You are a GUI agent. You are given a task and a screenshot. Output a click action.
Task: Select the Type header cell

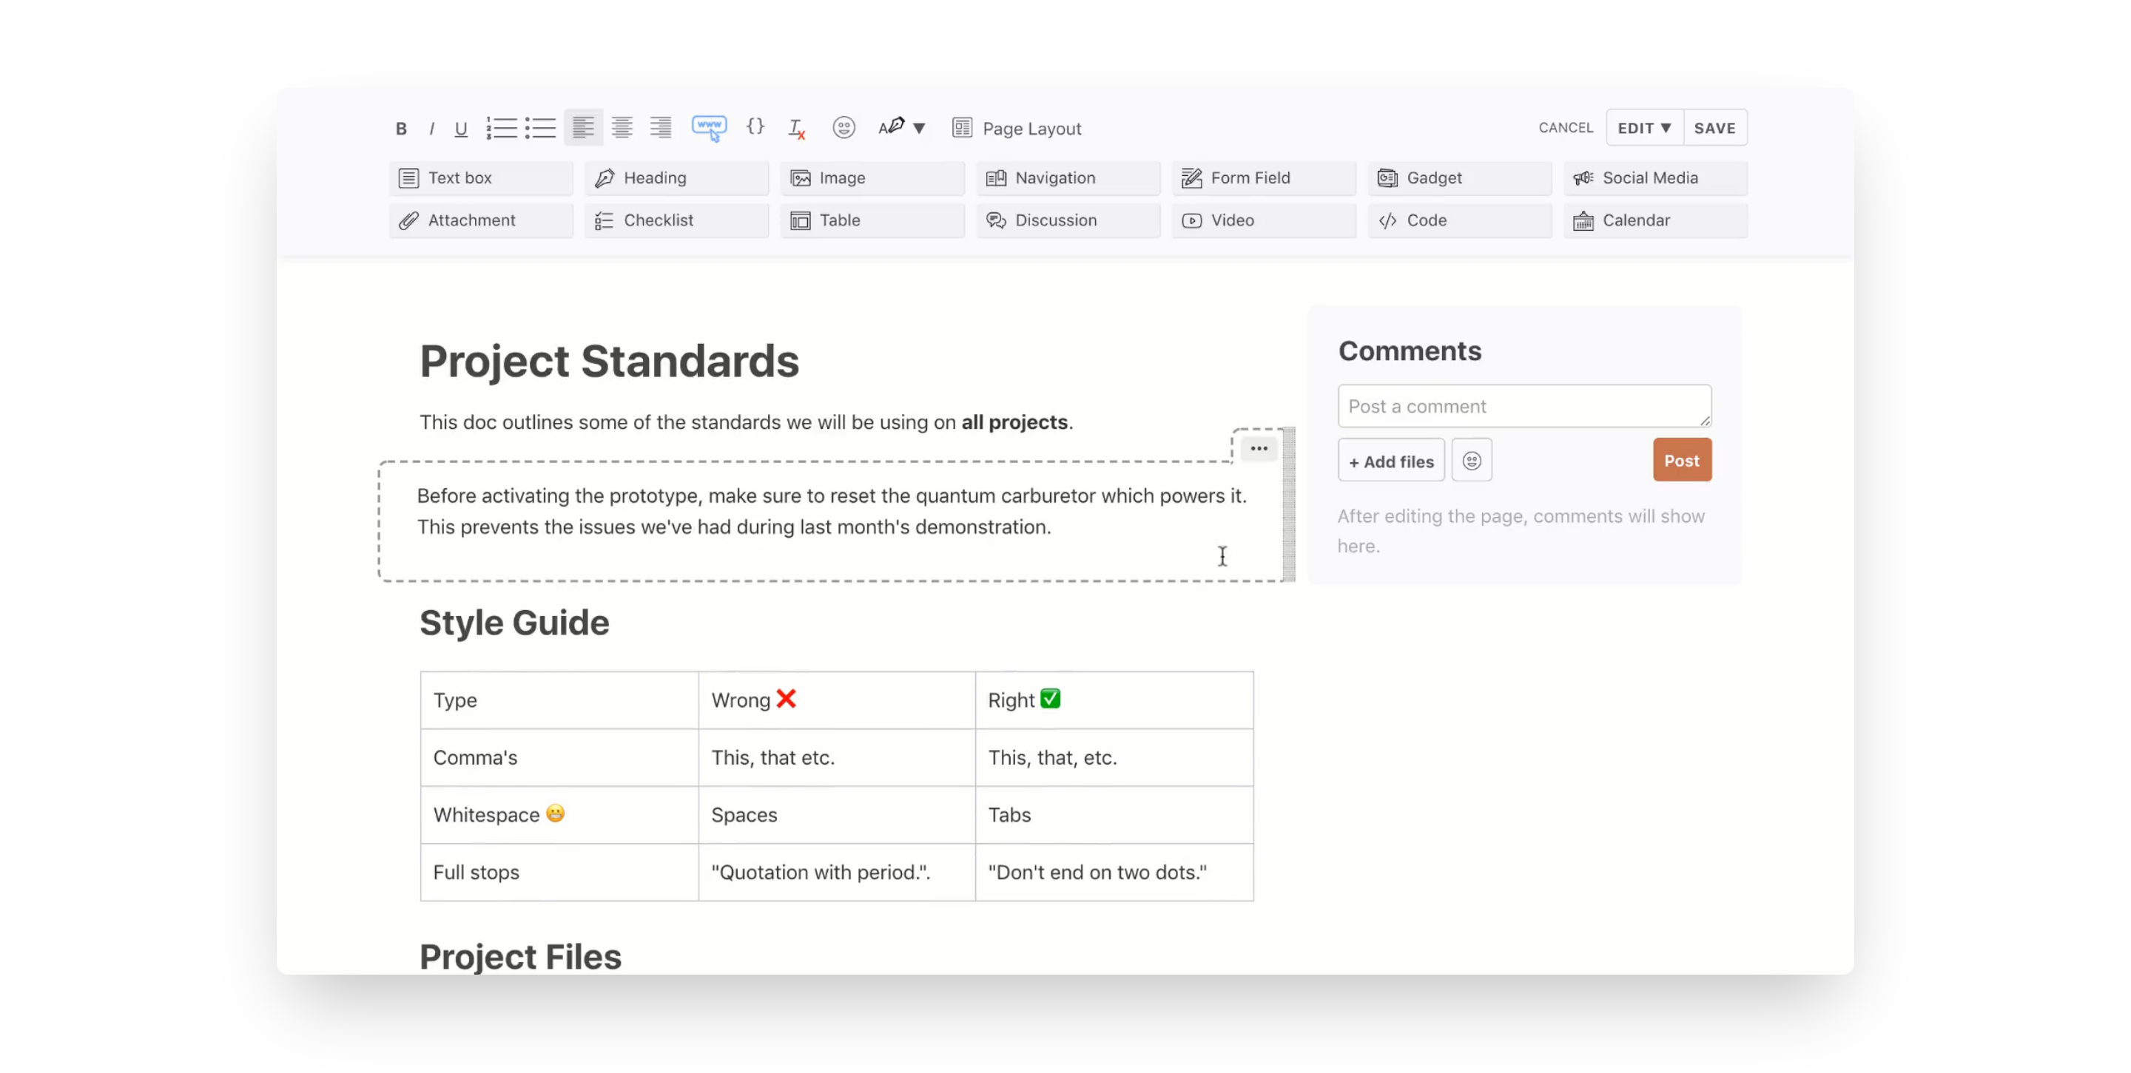pyautogui.click(x=559, y=700)
